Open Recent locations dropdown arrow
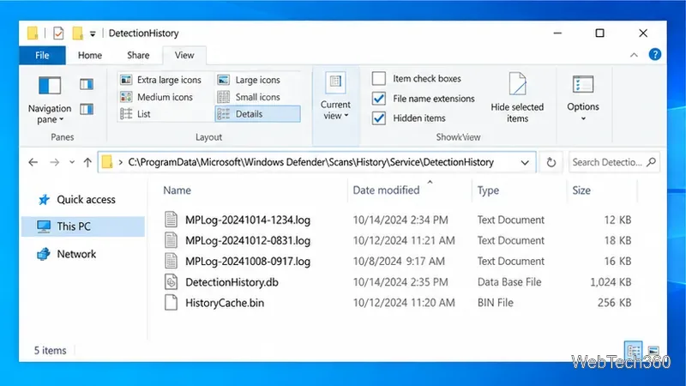 click(x=72, y=162)
